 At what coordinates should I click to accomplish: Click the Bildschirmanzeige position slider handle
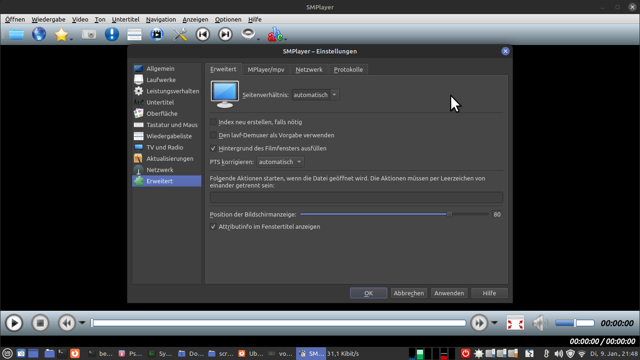[x=449, y=214]
